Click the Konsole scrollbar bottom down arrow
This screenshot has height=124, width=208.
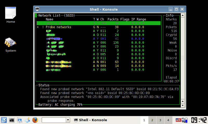(x=183, y=105)
